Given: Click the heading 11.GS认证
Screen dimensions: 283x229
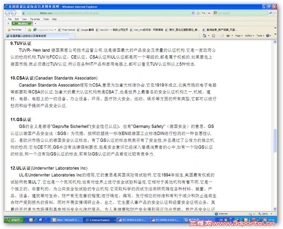Looking at the screenshot, I should 21,119.
